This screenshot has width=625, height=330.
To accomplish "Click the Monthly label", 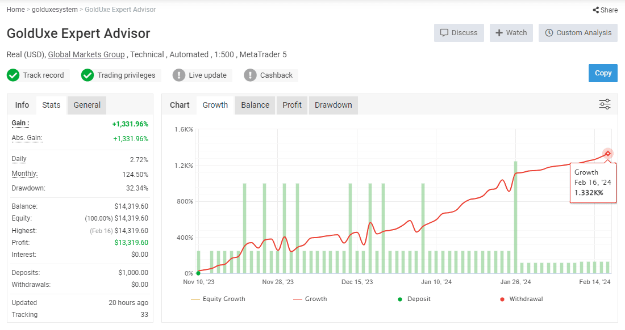I will pos(24,174).
